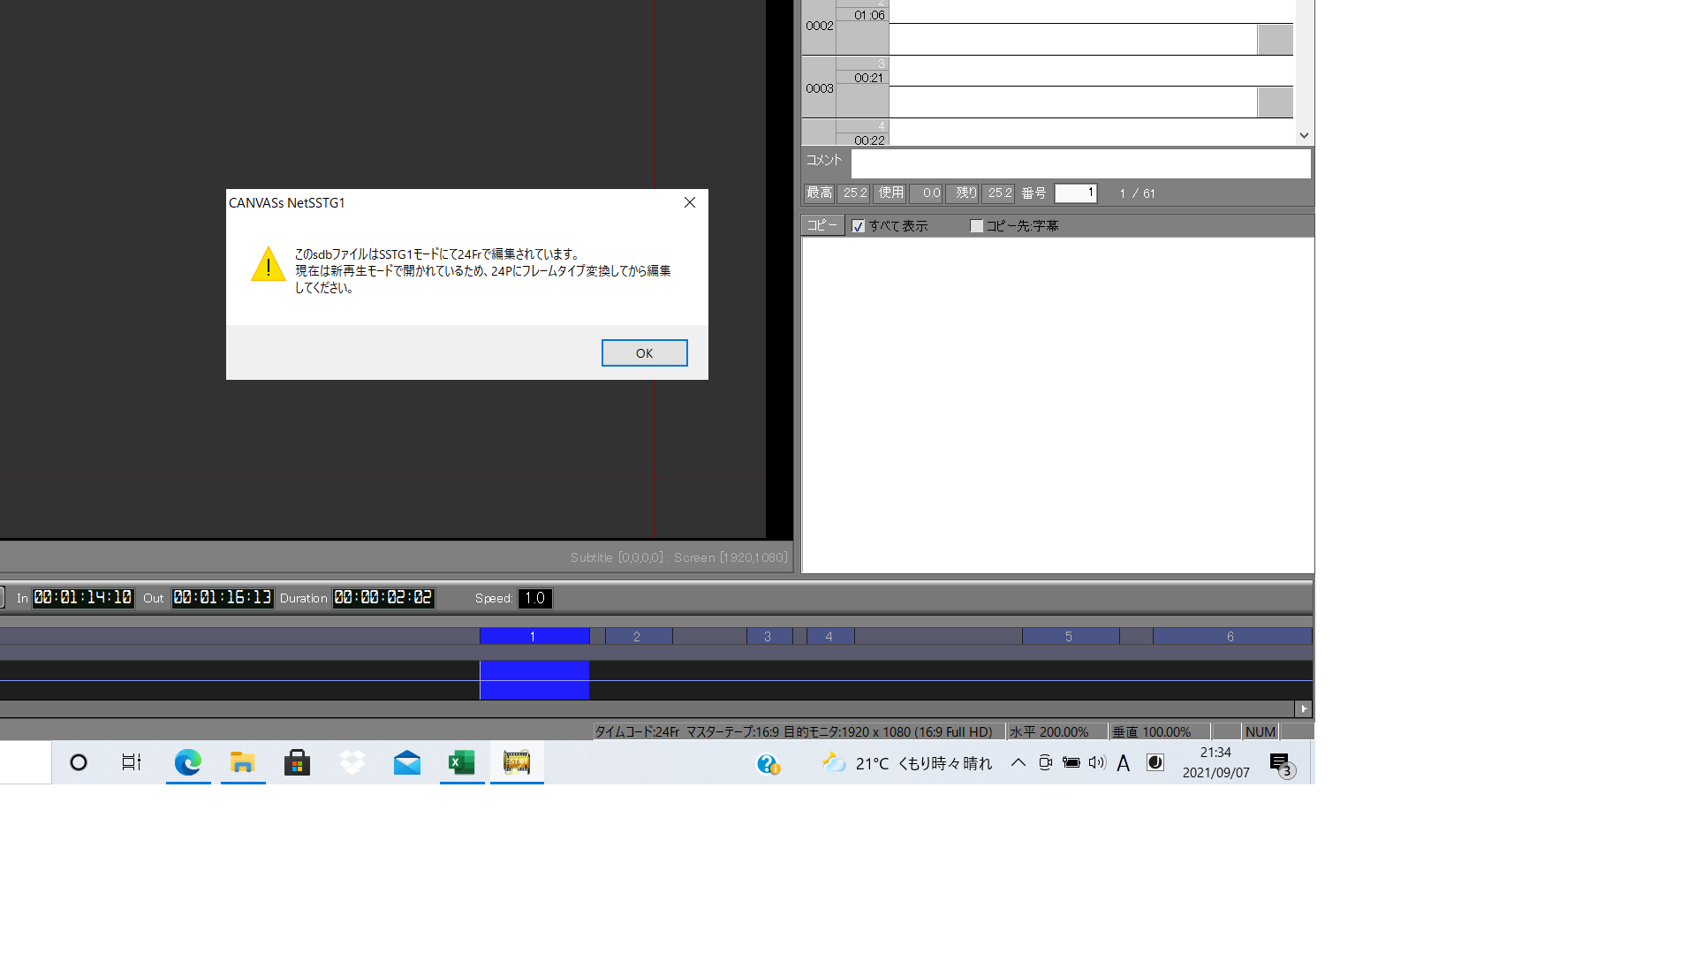Image resolution: width=1696 pixels, height=954 pixels.
Task: Click the In timecode field
Action: click(x=83, y=599)
